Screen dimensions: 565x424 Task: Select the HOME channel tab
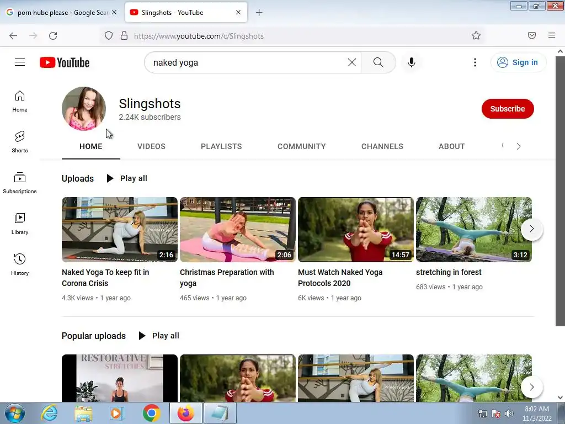(91, 146)
